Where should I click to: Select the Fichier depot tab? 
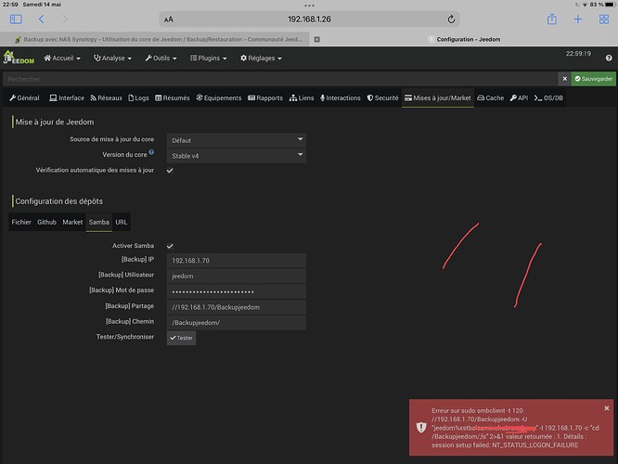pyautogui.click(x=21, y=222)
